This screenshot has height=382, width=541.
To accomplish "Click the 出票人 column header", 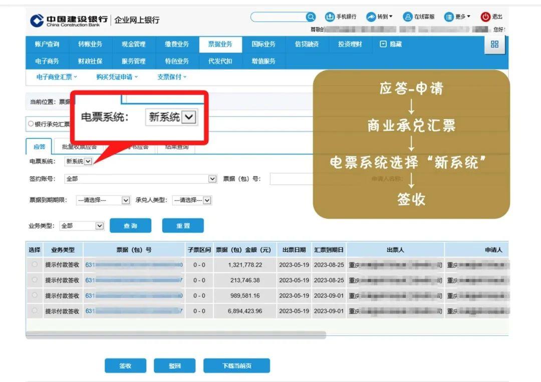I will tap(395, 249).
